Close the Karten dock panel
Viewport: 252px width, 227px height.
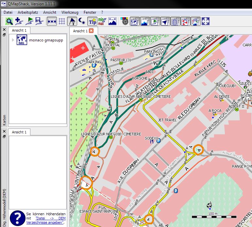coord(4,30)
